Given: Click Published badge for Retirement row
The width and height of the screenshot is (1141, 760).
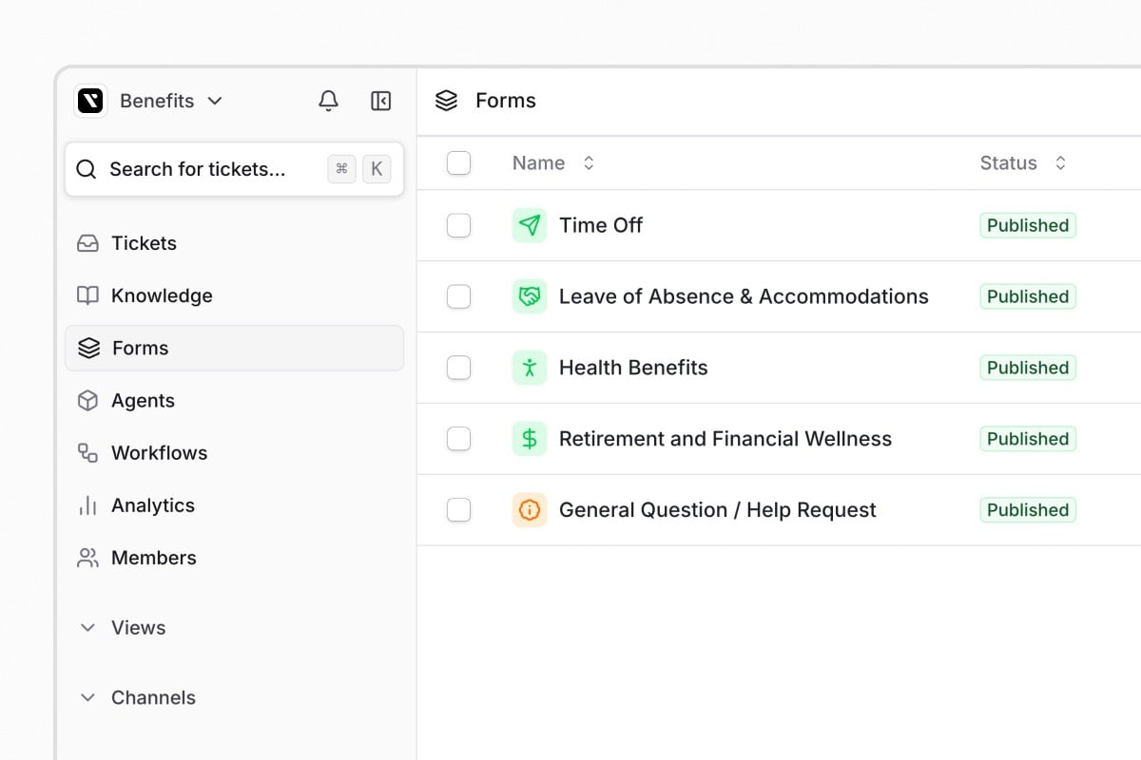Looking at the screenshot, I should (x=1028, y=439).
